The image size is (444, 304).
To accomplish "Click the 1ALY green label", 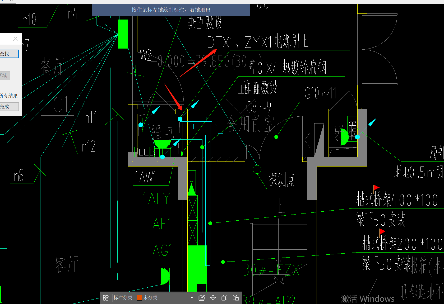I will [x=156, y=198].
